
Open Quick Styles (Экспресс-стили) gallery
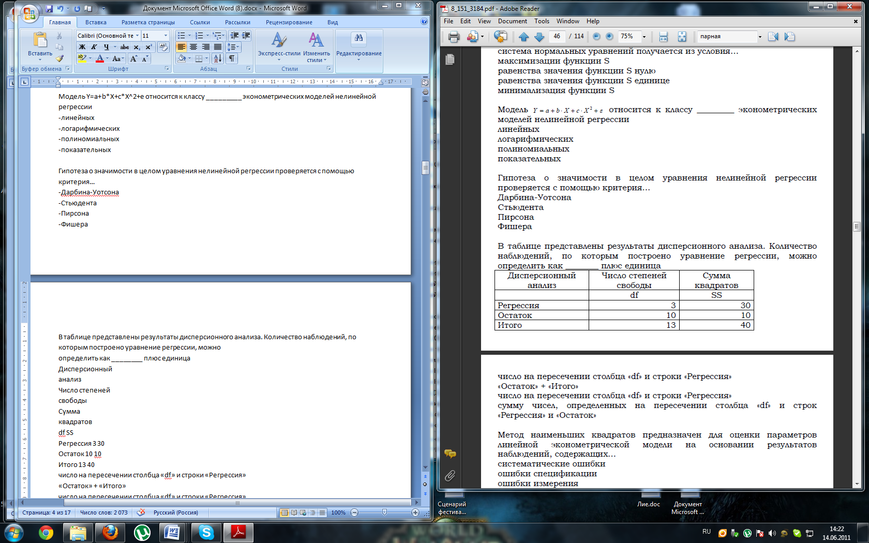pos(279,47)
